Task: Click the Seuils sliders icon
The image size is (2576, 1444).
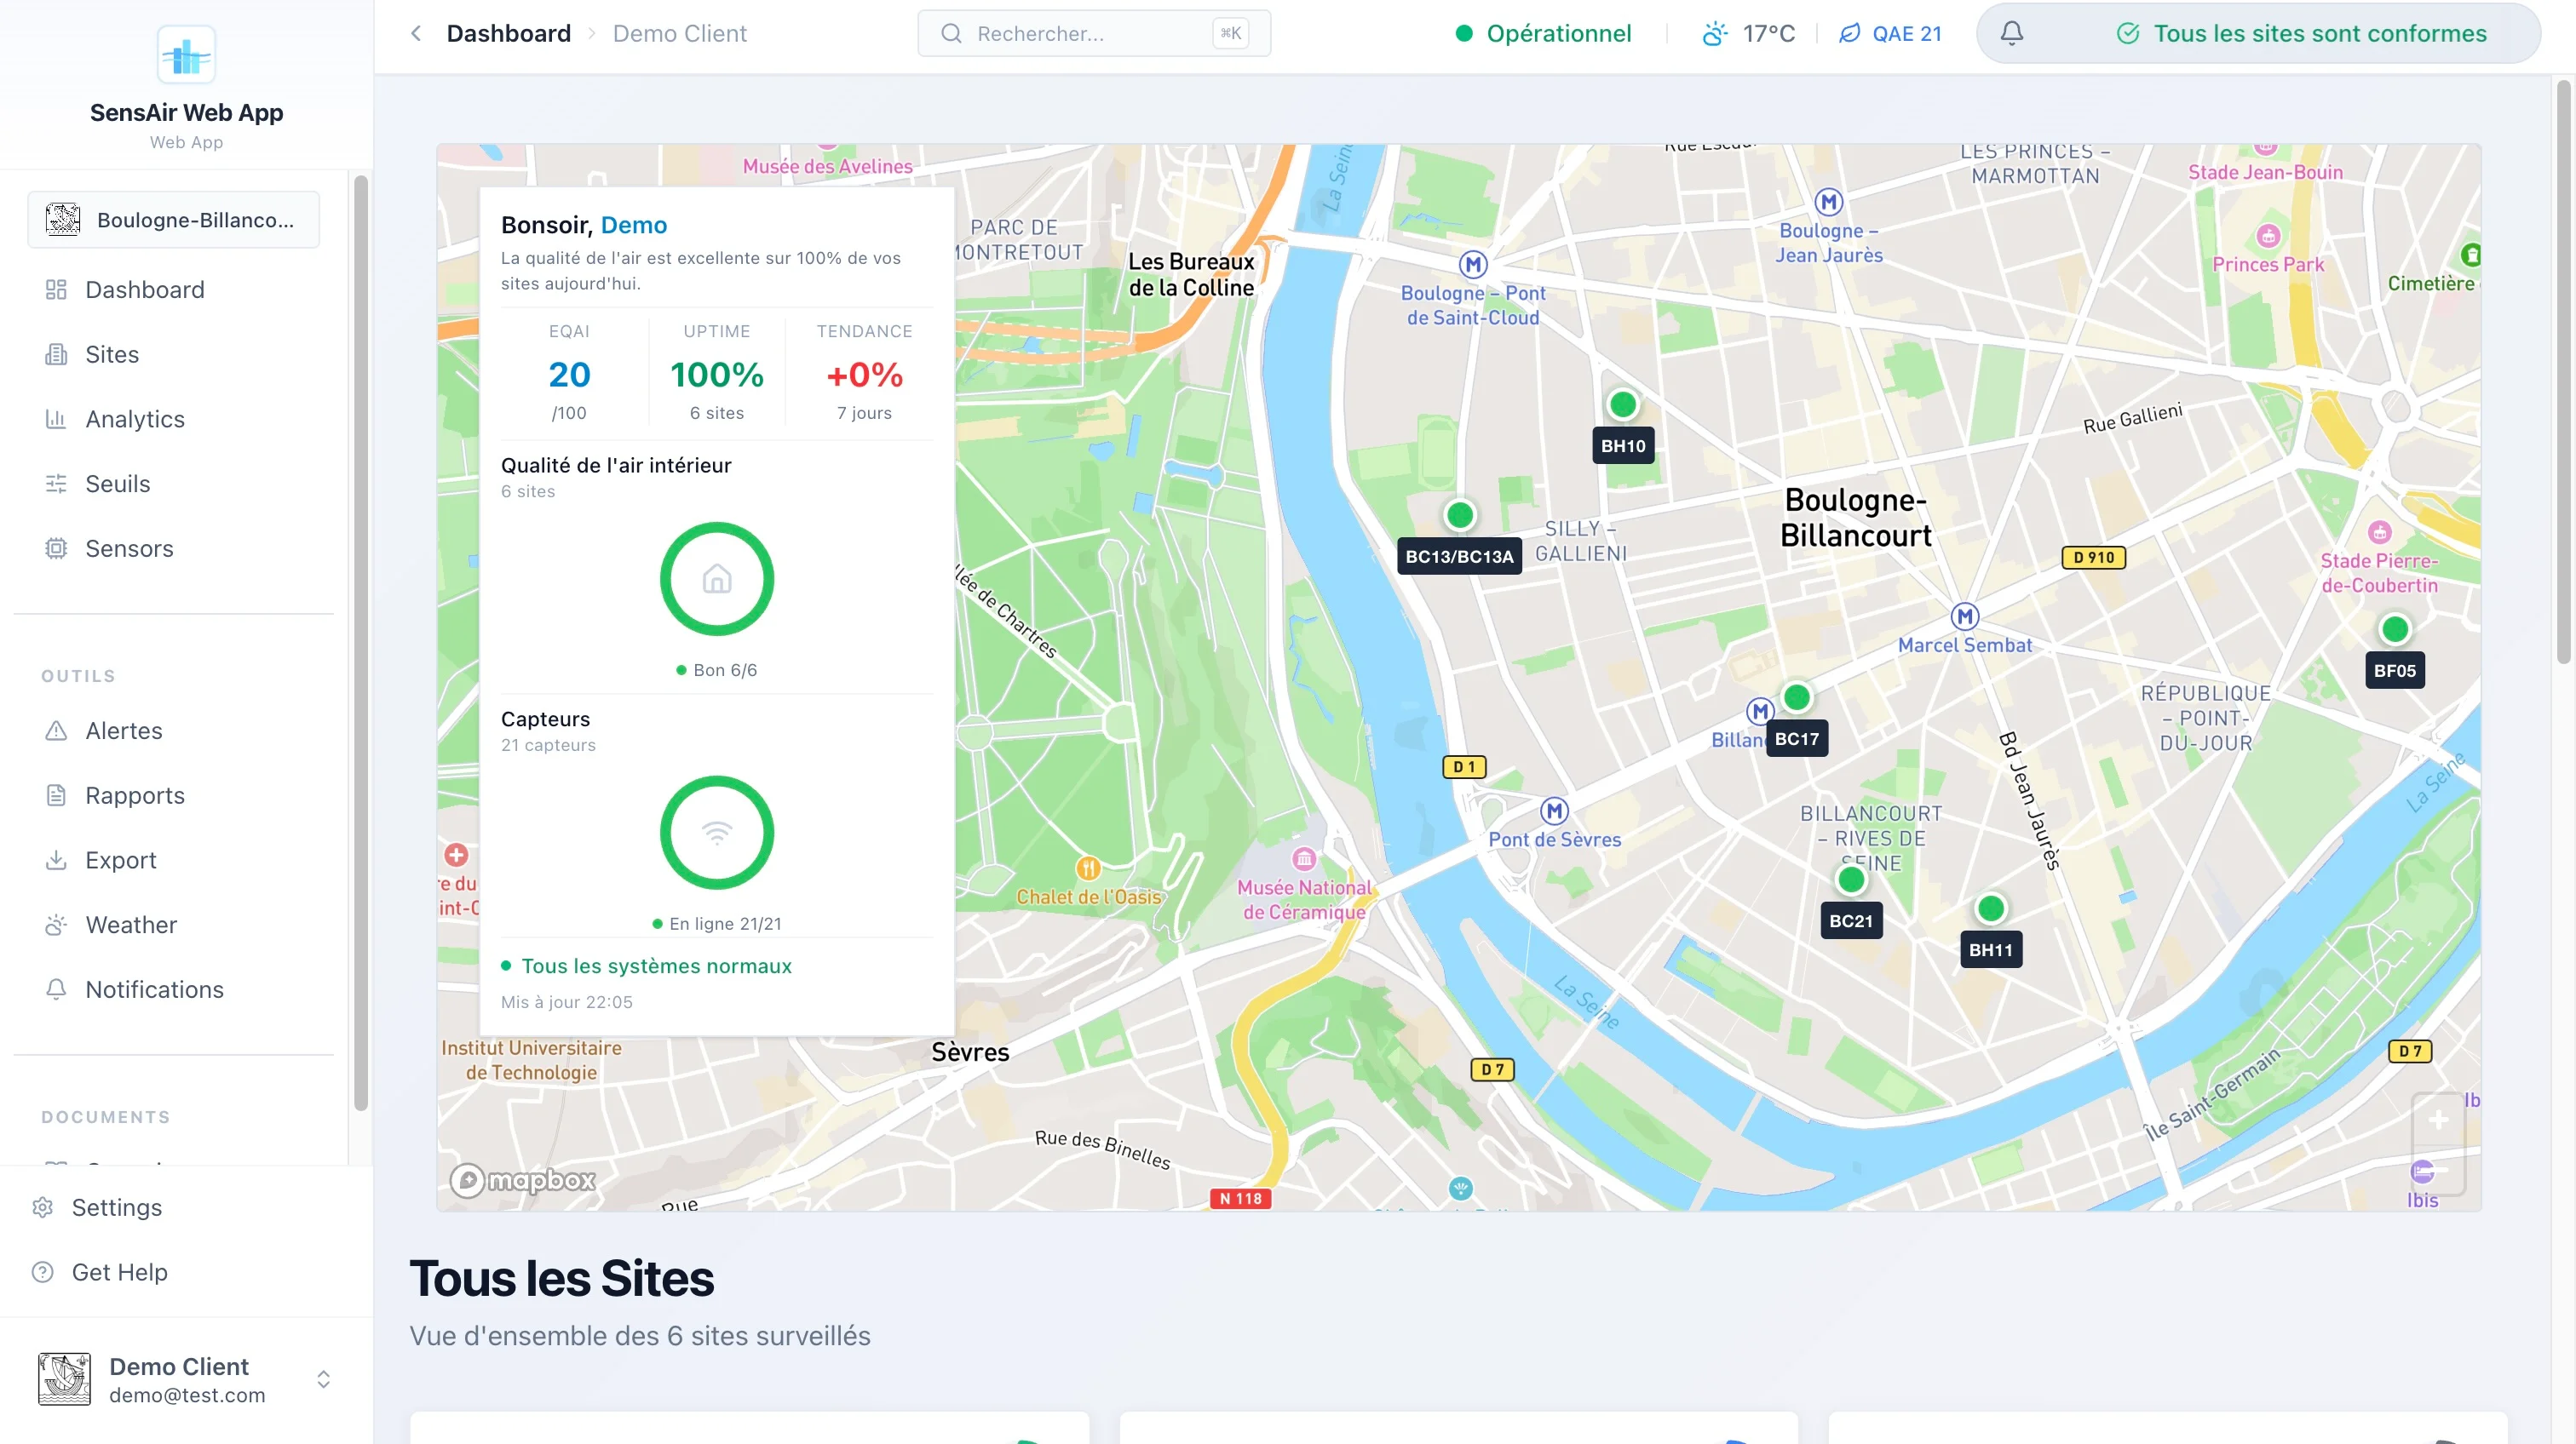Action: point(56,484)
